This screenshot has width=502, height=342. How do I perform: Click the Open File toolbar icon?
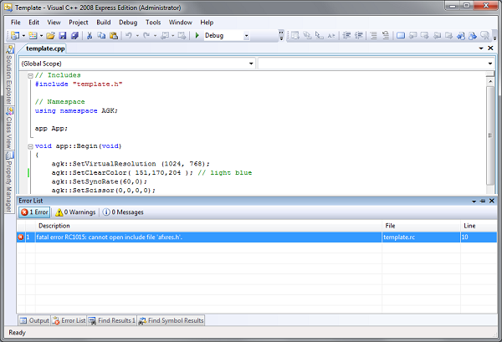tap(50, 36)
